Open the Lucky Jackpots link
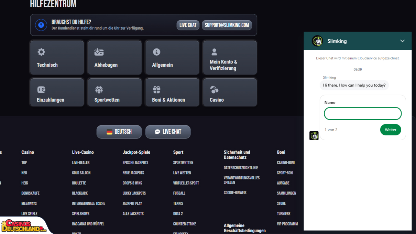This screenshot has width=416, height=234. coord(134,193)
